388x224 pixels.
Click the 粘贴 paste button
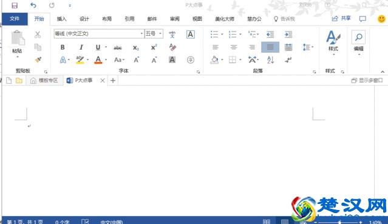point(18,41)
